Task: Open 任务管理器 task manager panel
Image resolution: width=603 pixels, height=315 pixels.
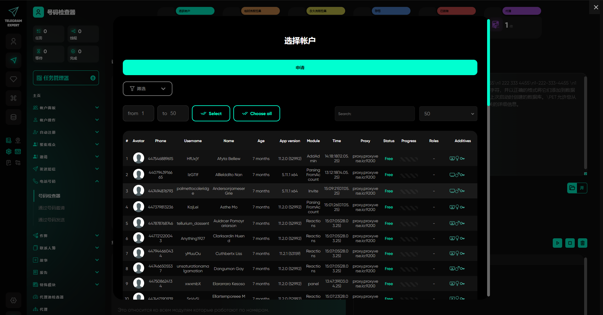Action: pyautogui.click(x=66, y=78)
